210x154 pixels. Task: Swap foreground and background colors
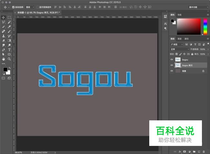click(x=9, y=68)
